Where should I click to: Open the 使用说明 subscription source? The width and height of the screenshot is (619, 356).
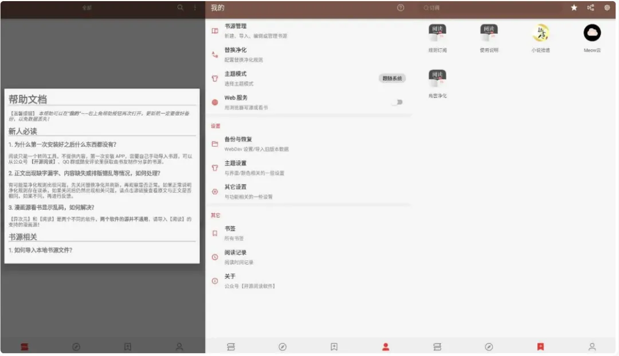tap(489, 38)
